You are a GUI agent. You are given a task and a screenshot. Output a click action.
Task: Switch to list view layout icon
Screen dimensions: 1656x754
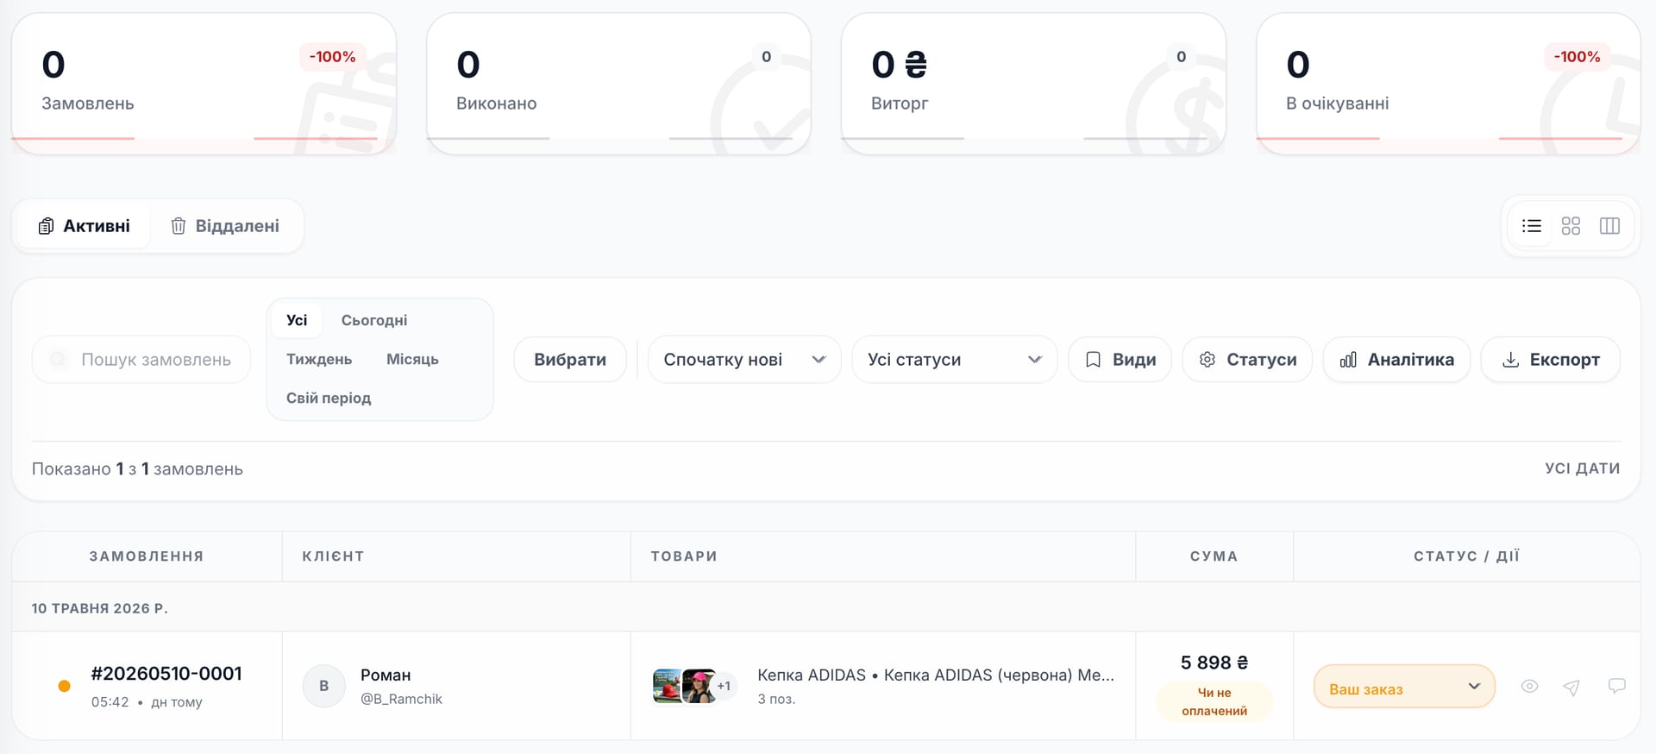pyautogui.click(x=1532, y=226)
